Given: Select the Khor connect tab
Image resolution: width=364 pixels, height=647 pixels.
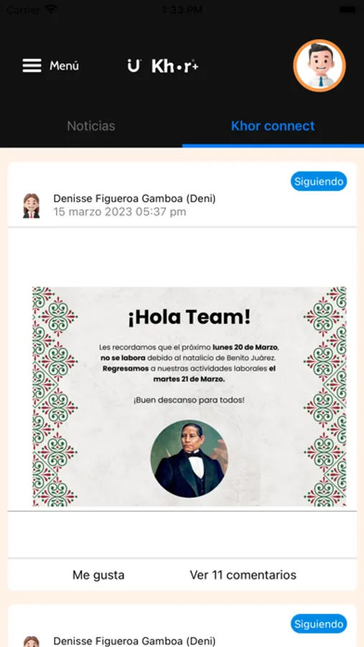Looking at the screenshot, I should pyautogui.click(x=273, y=126).
